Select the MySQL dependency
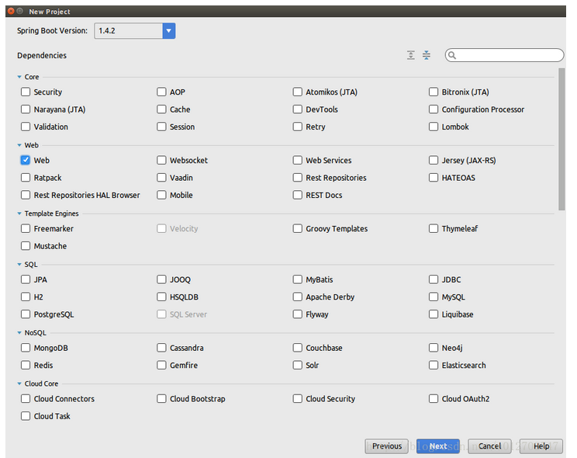The width and height of the screenshot is (577, 458). tap(434, 297)
